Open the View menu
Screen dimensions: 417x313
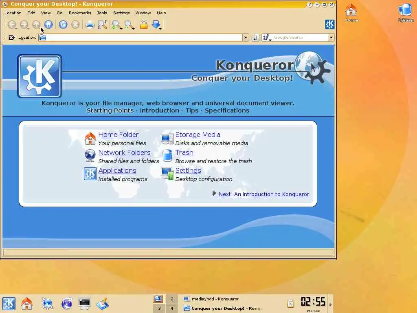(46, 13)
